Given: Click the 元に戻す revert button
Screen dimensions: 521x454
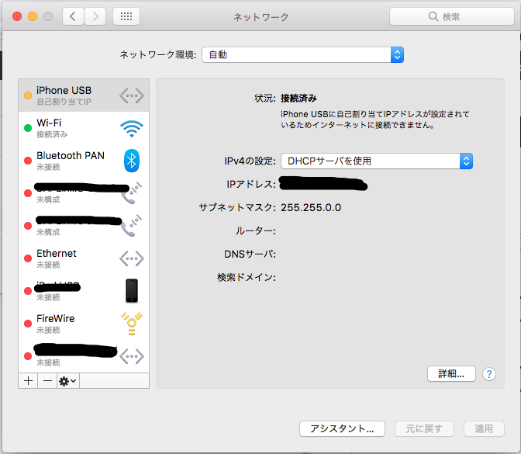Looking at the screenshot, I should pos(424,428).
